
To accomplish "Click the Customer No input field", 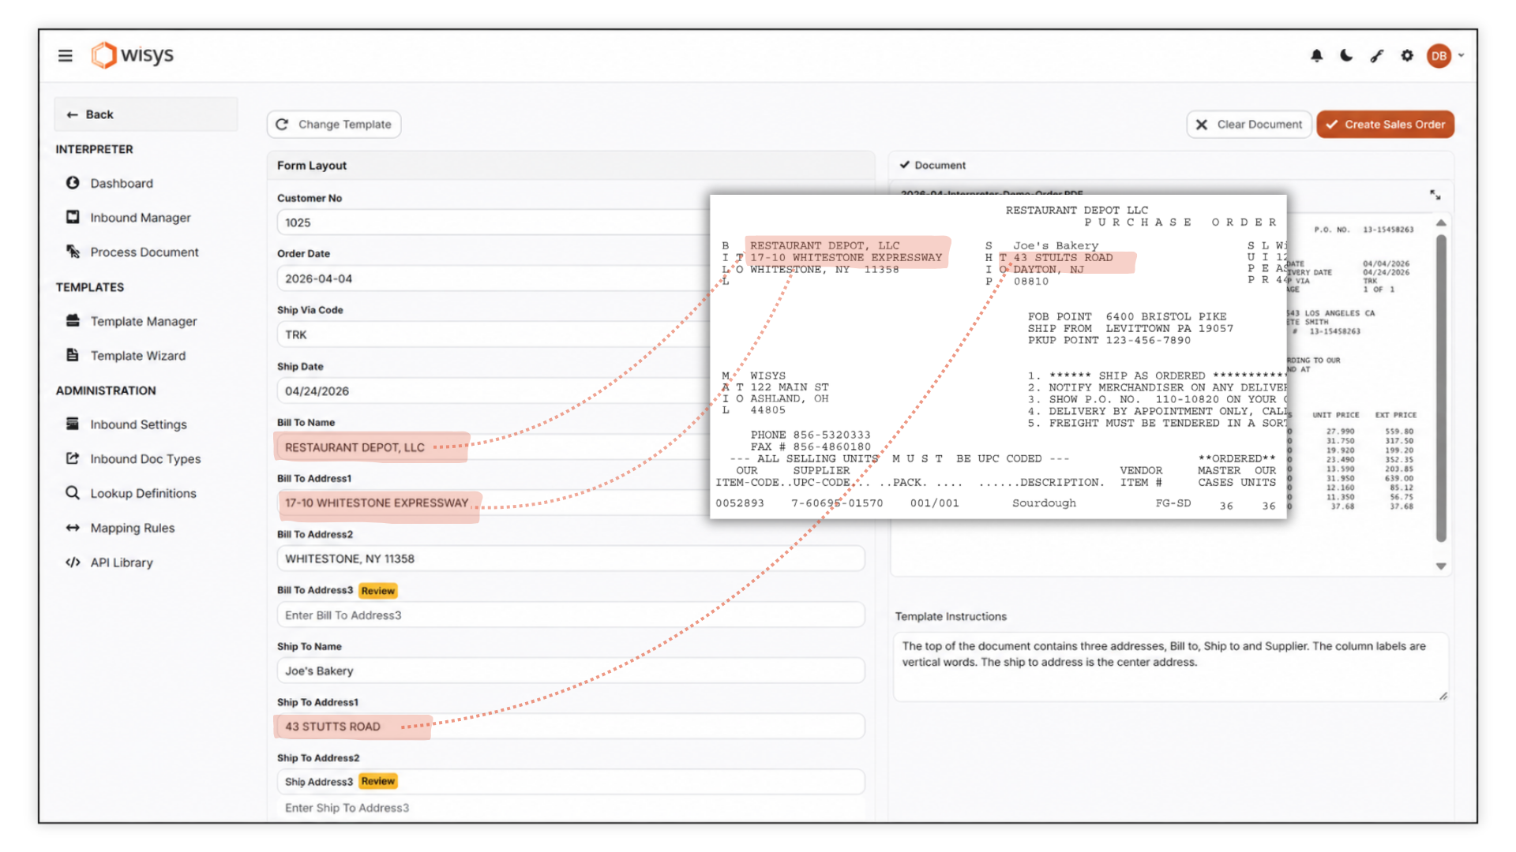I will 493,222.
